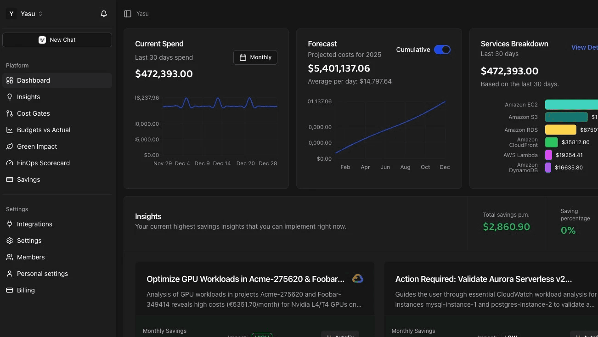
Task: Click the $5,401,137.06 forecast amount
Action: [x=339, y=68]
